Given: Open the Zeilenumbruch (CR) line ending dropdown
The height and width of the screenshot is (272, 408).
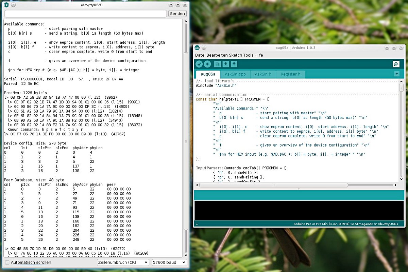Looking at the screenshot, I should 123,263.
